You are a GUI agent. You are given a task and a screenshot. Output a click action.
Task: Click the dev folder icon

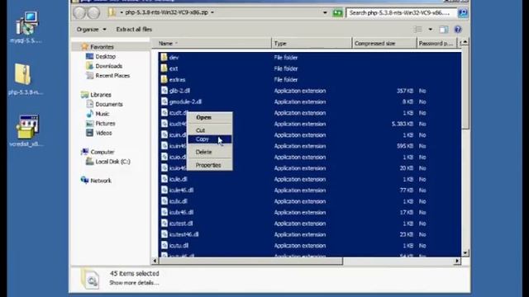click(x=164, y=57)
